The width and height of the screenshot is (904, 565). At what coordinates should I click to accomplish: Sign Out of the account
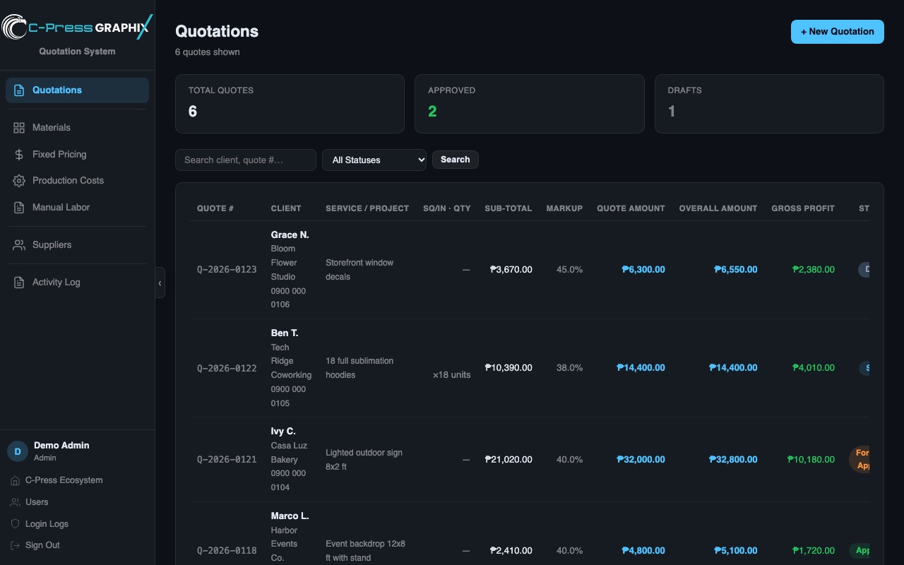[x=42, y=545]
